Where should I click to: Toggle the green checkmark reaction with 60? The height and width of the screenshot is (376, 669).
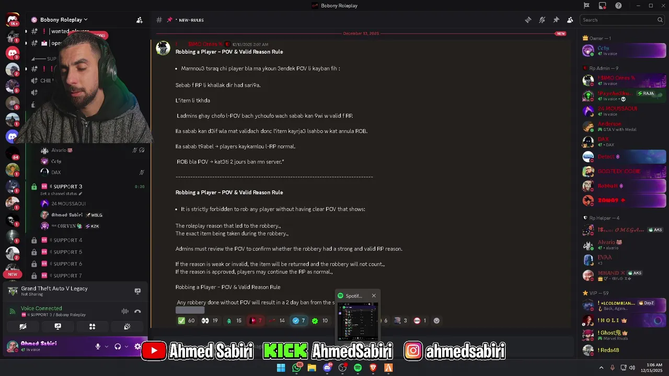187,321
